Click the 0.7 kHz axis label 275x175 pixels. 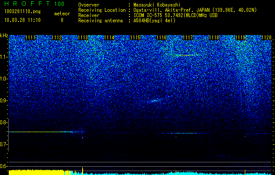[3, 144]
